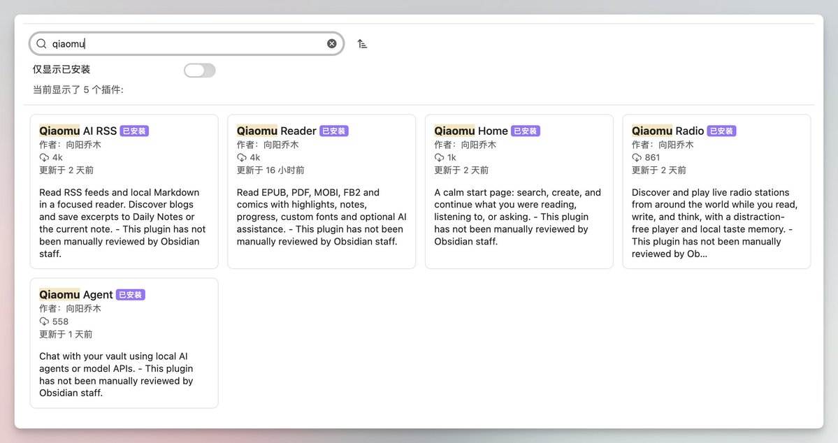The height and width of the screenshot is (443, 838).
Task: Open the Qiaomu Home plugin title
Action: (x=471, y=131)
